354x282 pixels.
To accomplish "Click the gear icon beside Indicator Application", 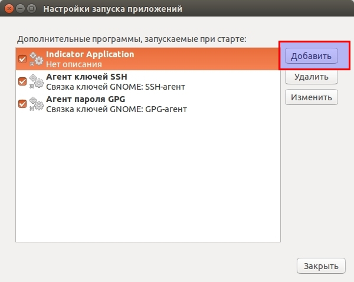I will click(x=37, y=59).
